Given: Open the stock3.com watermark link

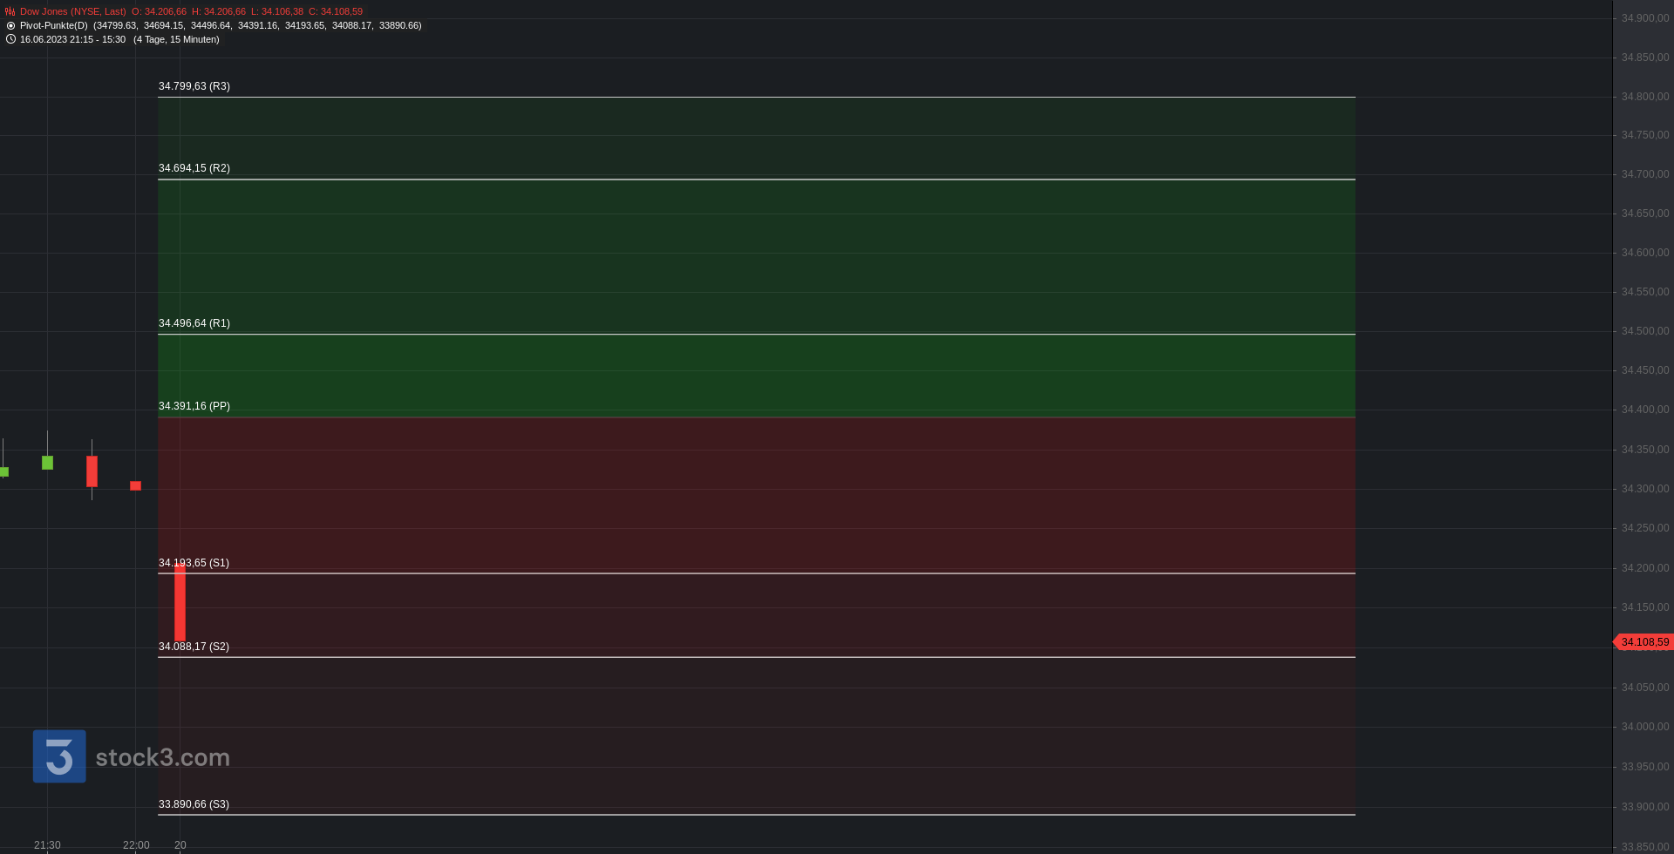Looking at the screenshot, I should (162, 757).
